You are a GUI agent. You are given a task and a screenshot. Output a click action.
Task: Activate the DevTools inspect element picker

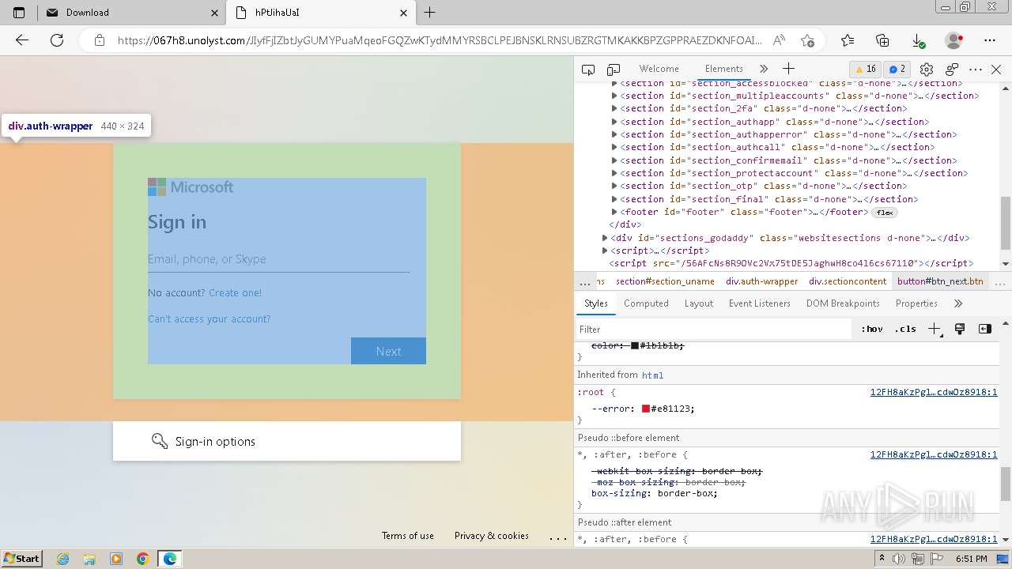(x=588, y=70)
